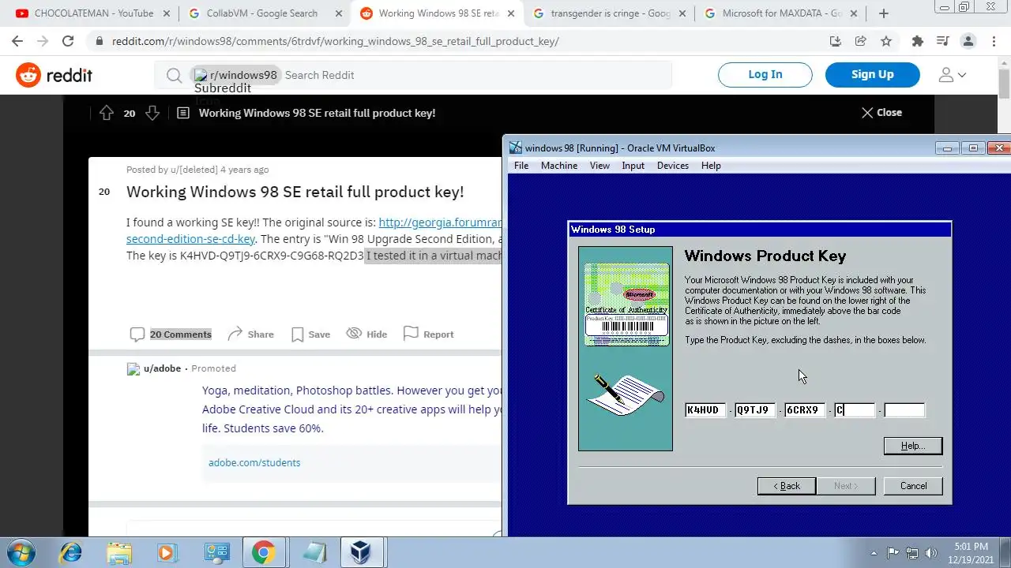This screenshot has height=568, width=1011.
Task: Click fourth product key box
Action: (855, 410)
